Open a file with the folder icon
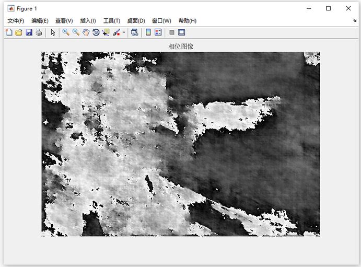Image resolution: width=361 pixels, height=267 pixels. (x=19, y=32)
